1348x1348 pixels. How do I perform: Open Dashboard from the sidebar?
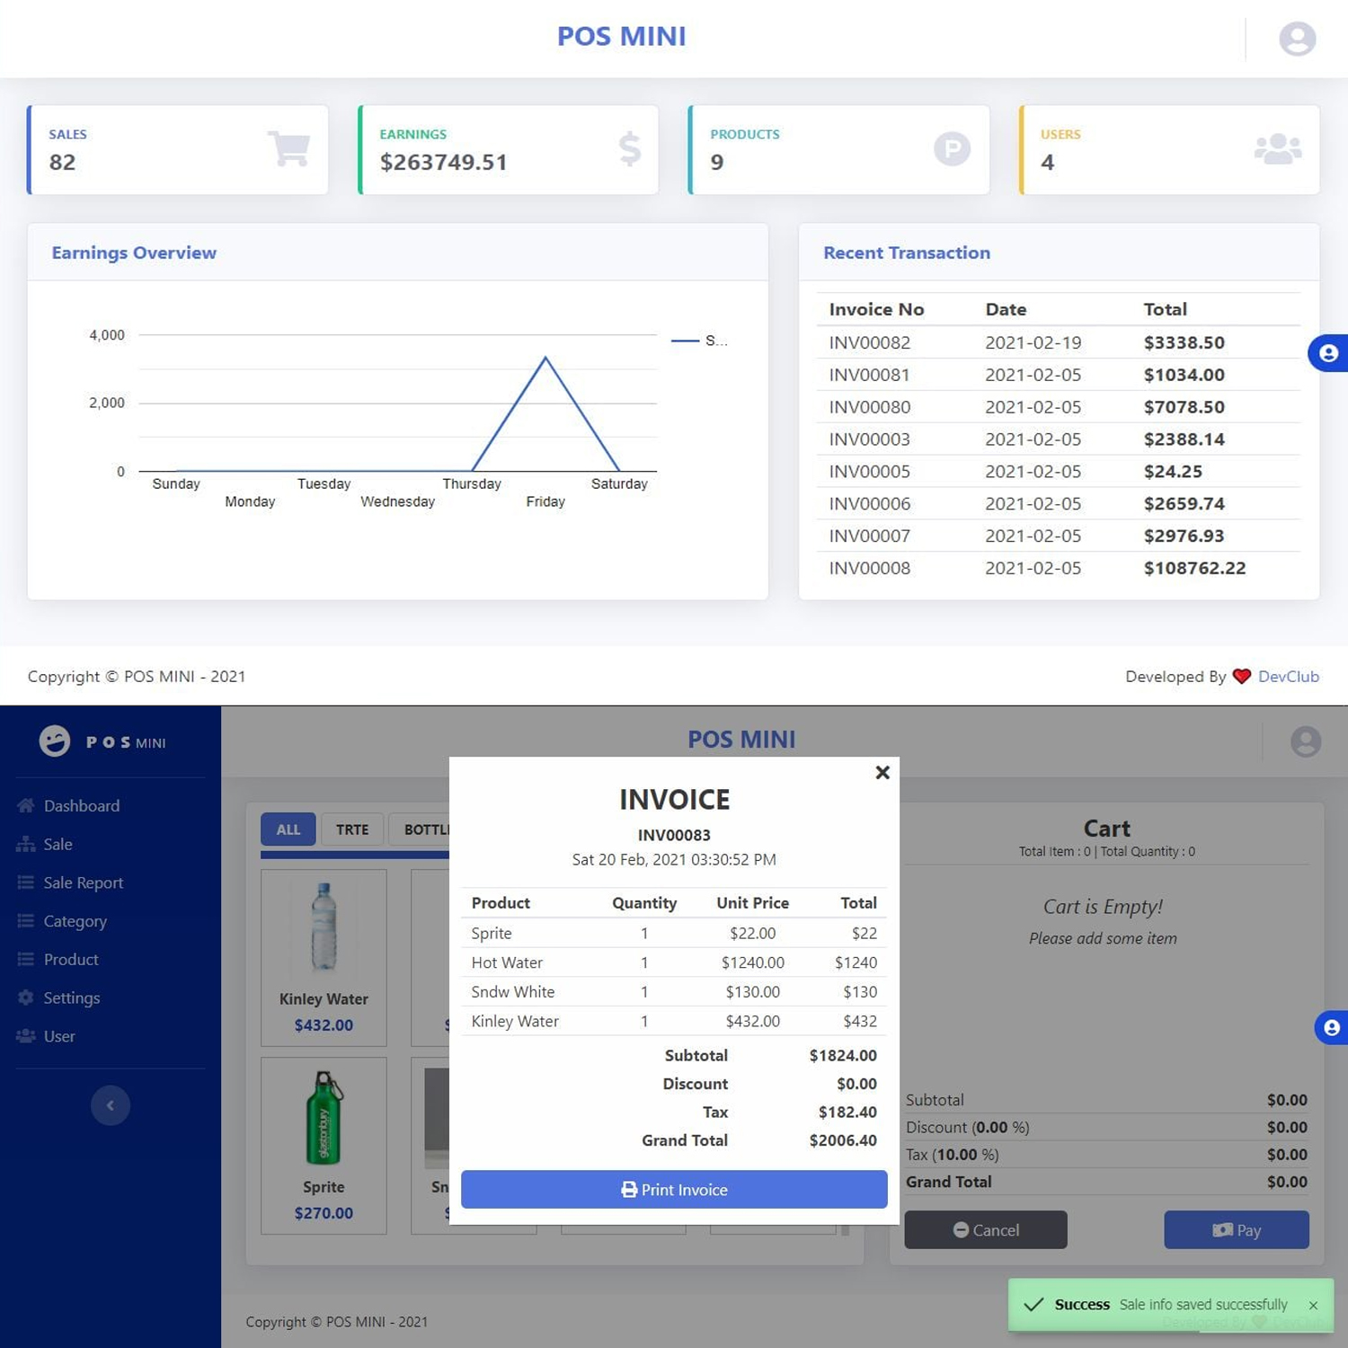[x=81, y=806]
